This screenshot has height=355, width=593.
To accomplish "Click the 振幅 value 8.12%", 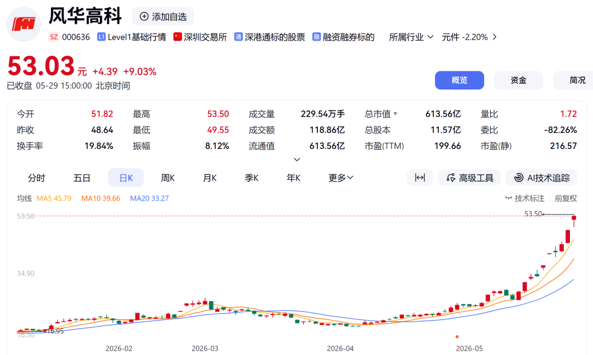I will coord(217,146).
